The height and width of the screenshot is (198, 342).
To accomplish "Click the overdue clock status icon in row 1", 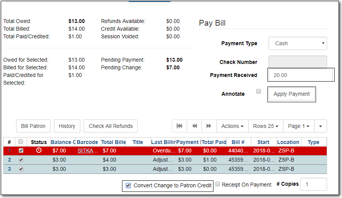I will 39,150.
